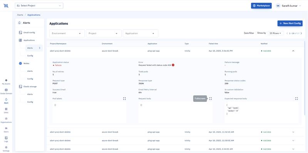This screenshot has height=153, width=308.
Task: Collapse the 5:56:01 PM alert row
Action: point(293,51)
